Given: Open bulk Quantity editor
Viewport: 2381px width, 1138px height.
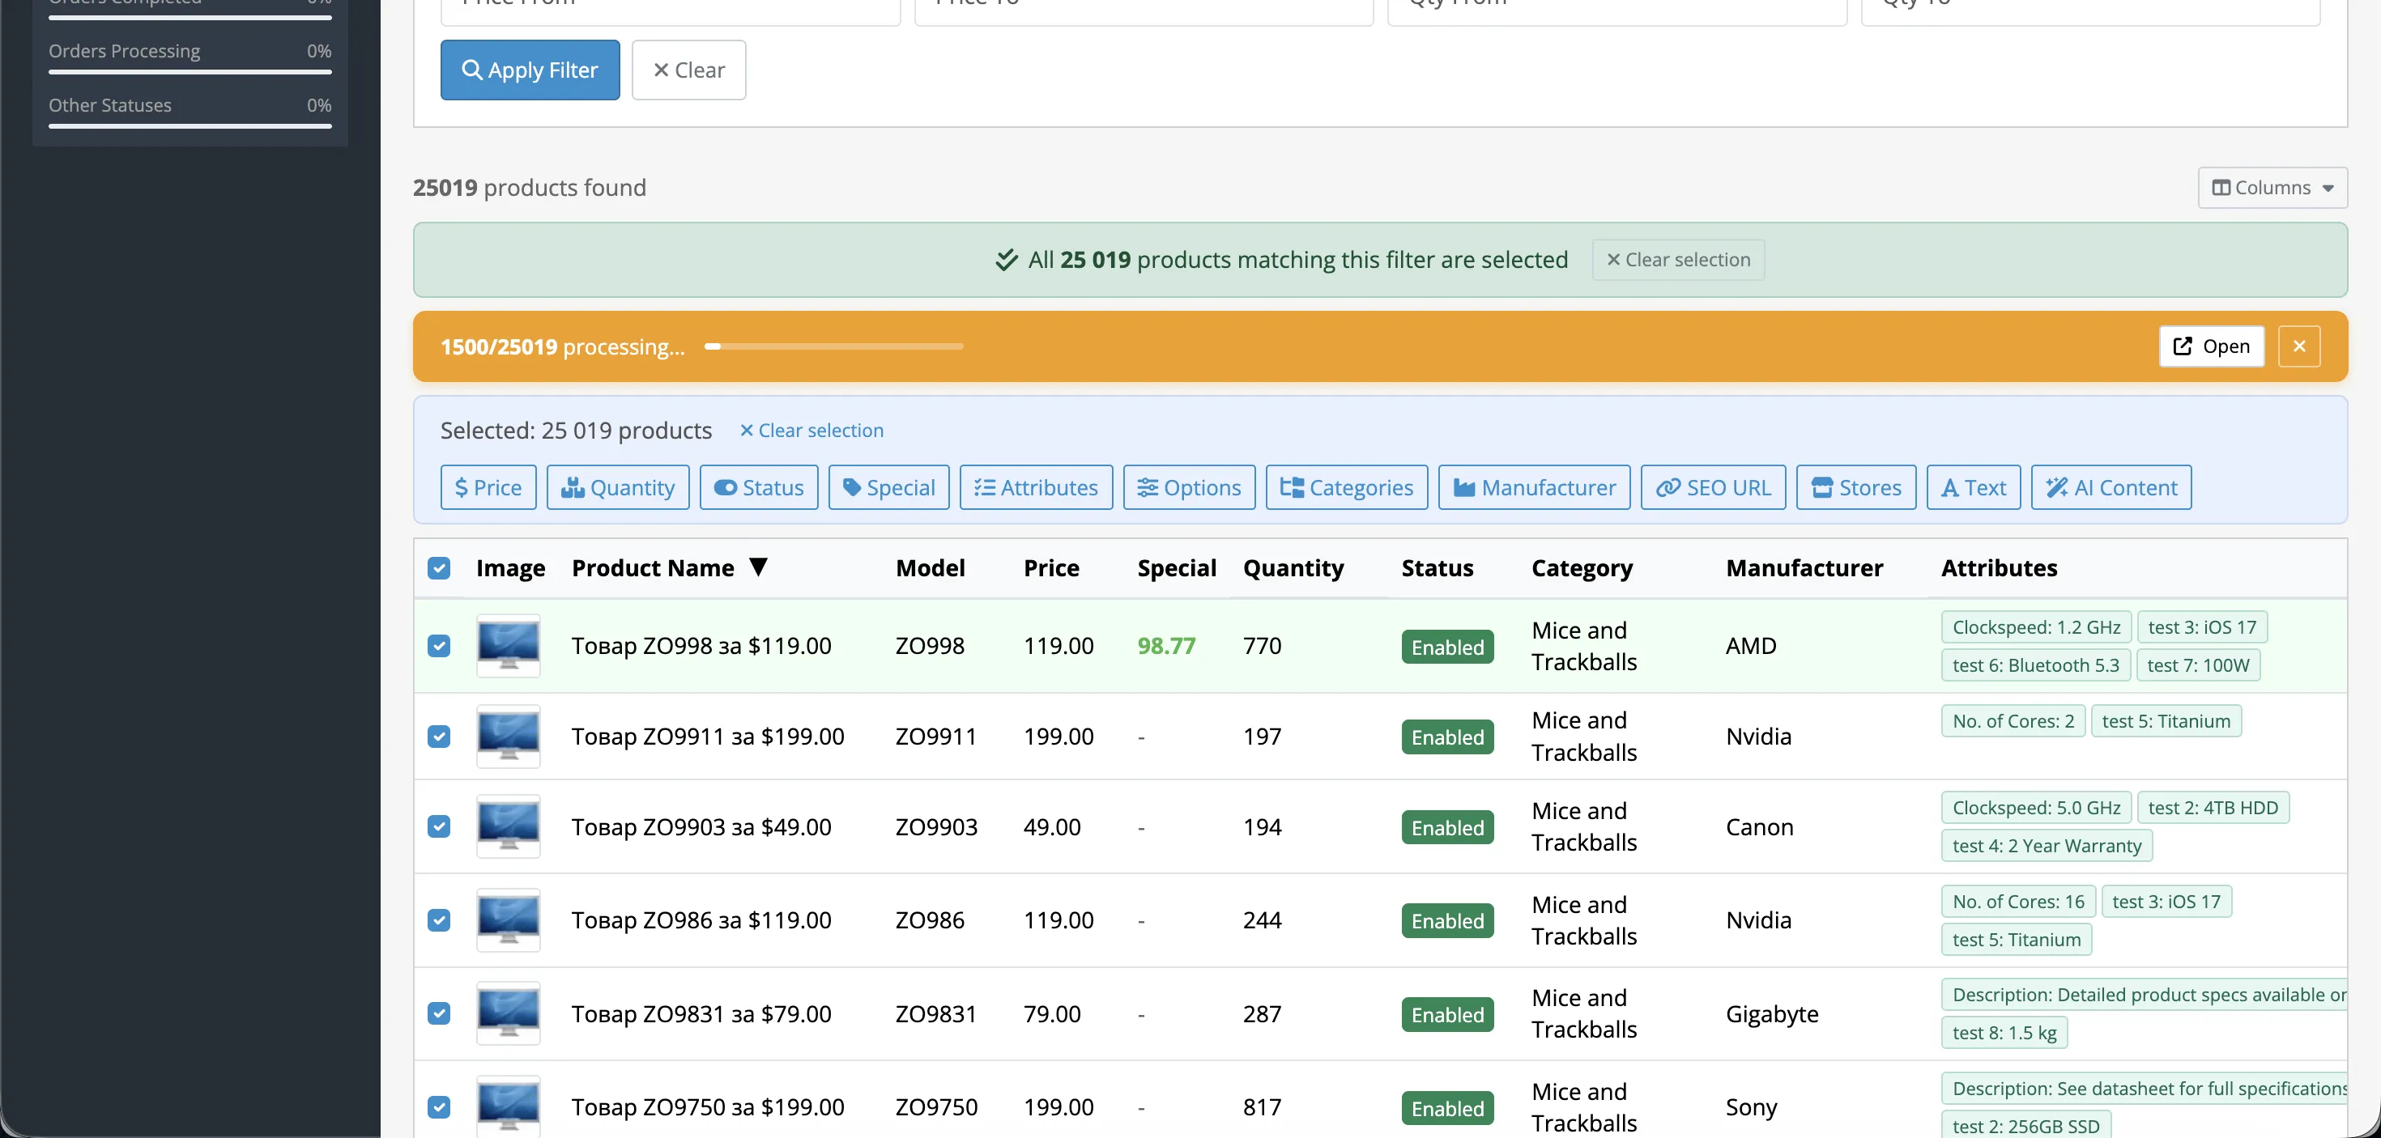Looking at the screenshot, I should coord(617,486).
